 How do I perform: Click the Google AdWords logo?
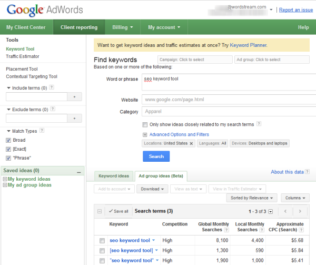tap(45, 10)
